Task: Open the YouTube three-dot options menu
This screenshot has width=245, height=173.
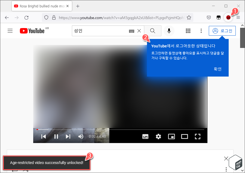Action: pos(201,31)
